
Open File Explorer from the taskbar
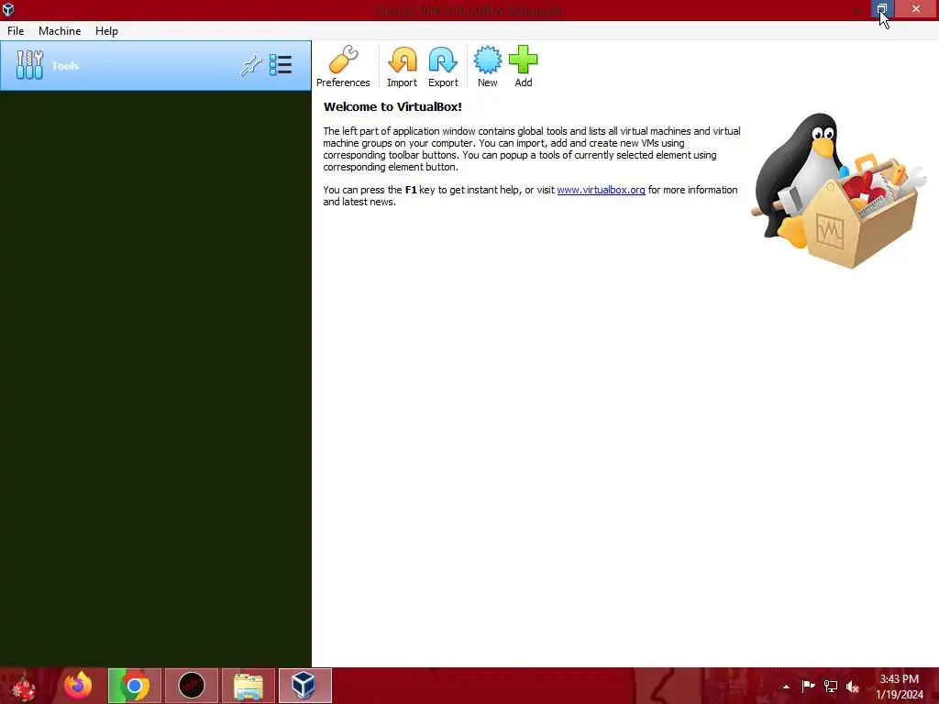pos(249,686)
